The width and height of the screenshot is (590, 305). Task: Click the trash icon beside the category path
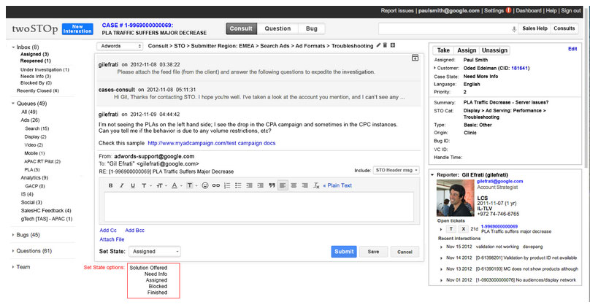coord(385,45)
